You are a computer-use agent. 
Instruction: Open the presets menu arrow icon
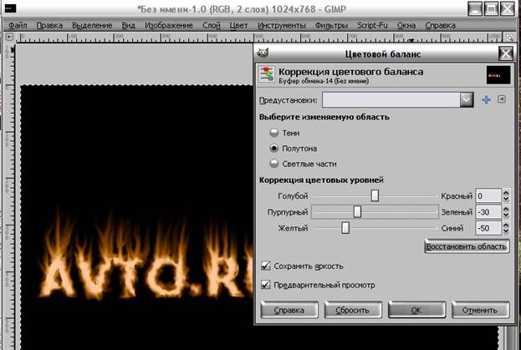[x=502, y=99]
